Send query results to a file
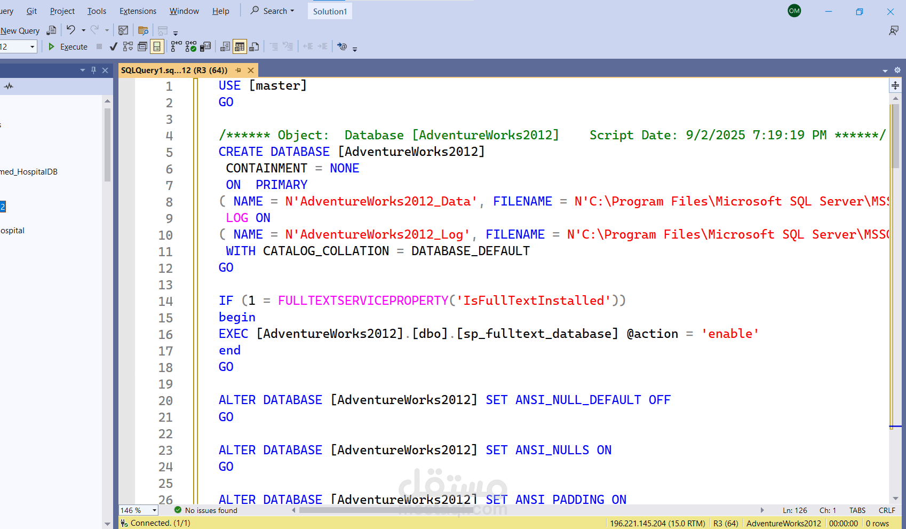Viewport: 906px width, 529px height. click(x=254, y=46)
